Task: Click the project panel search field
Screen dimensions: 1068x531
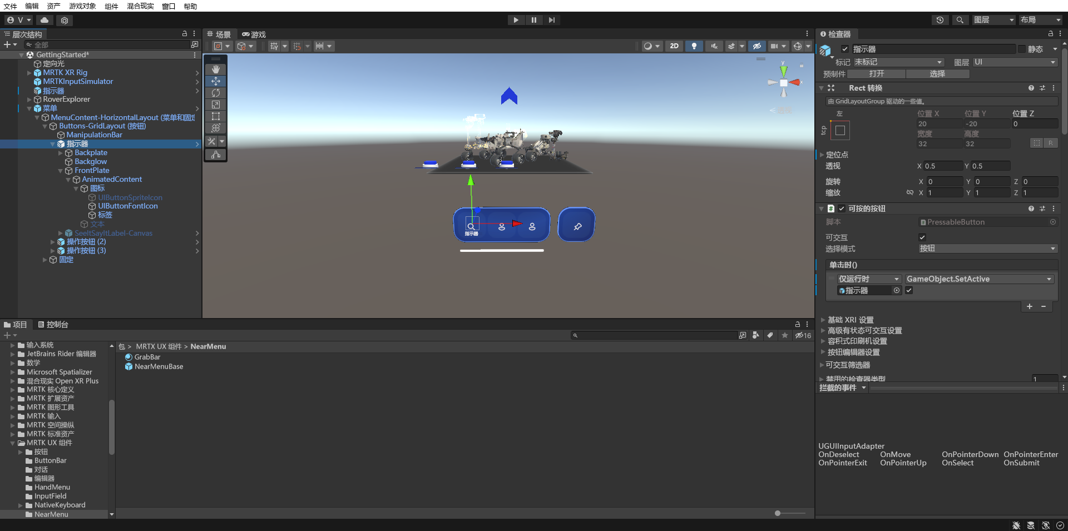Action: point(656,335)
